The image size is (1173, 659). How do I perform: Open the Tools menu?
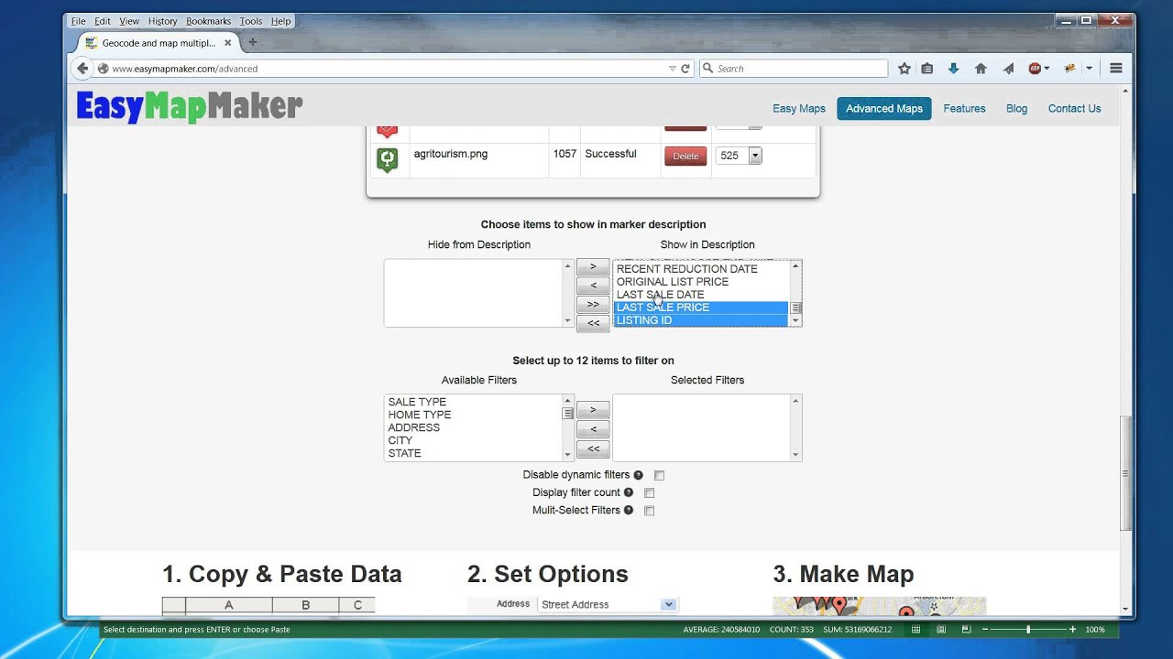[x=251, y=21]
